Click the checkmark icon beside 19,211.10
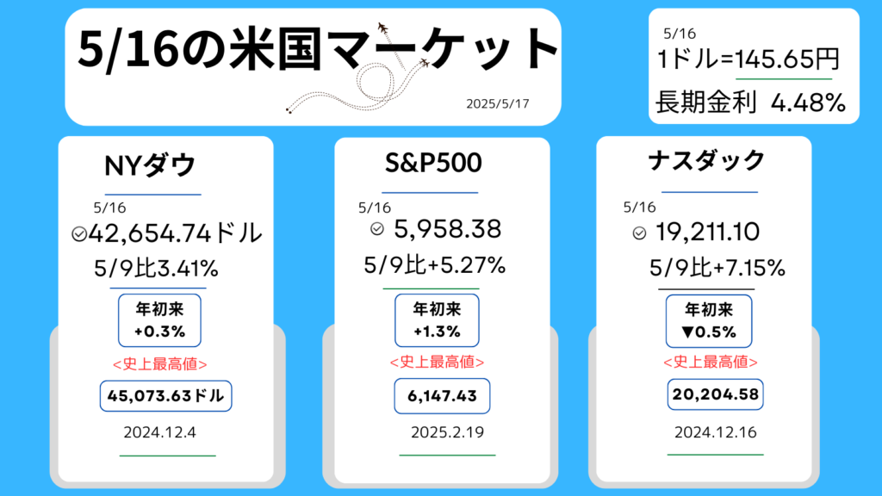This screenshot has height=496, width=882. coord(639,232)
